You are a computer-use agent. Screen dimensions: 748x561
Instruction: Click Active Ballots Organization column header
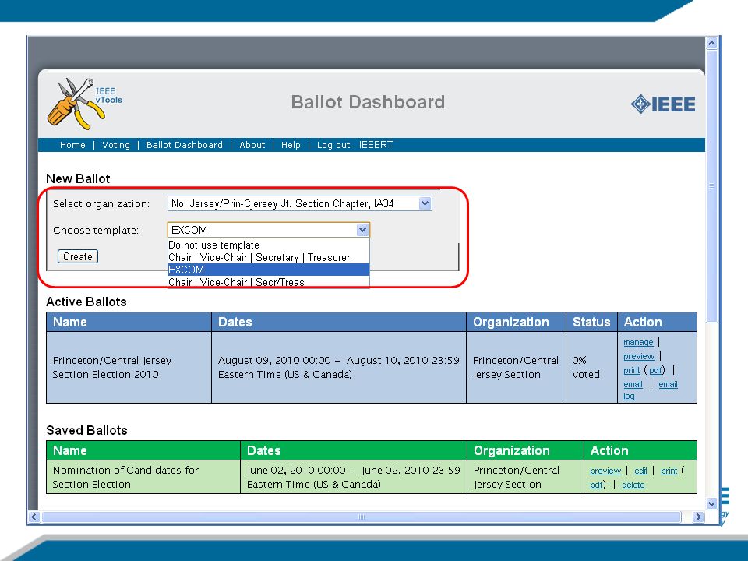pyautogui.click(x=516, y=322)
